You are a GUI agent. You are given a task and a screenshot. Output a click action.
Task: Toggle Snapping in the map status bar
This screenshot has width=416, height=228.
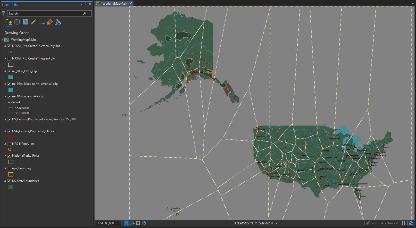(127, 223)
